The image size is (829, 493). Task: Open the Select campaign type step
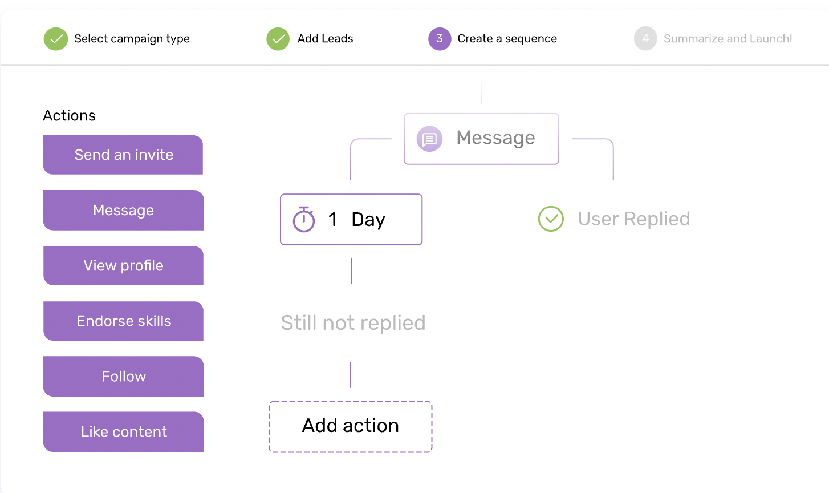coord(132,39)
